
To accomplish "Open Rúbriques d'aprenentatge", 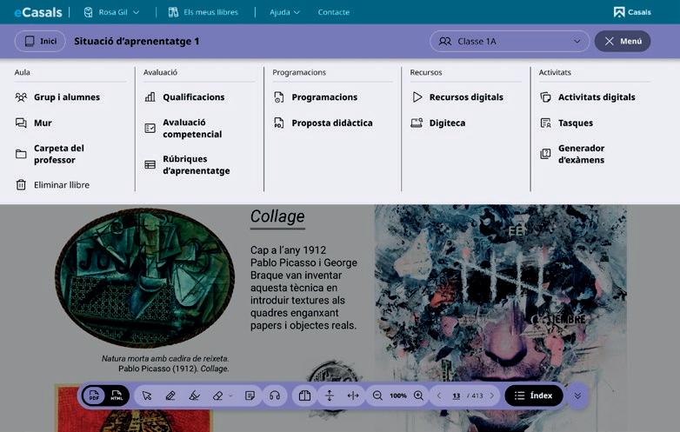I will 187,164.
